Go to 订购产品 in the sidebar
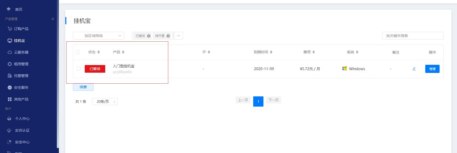This screenshot has width=457, height=153. (21, 29)
